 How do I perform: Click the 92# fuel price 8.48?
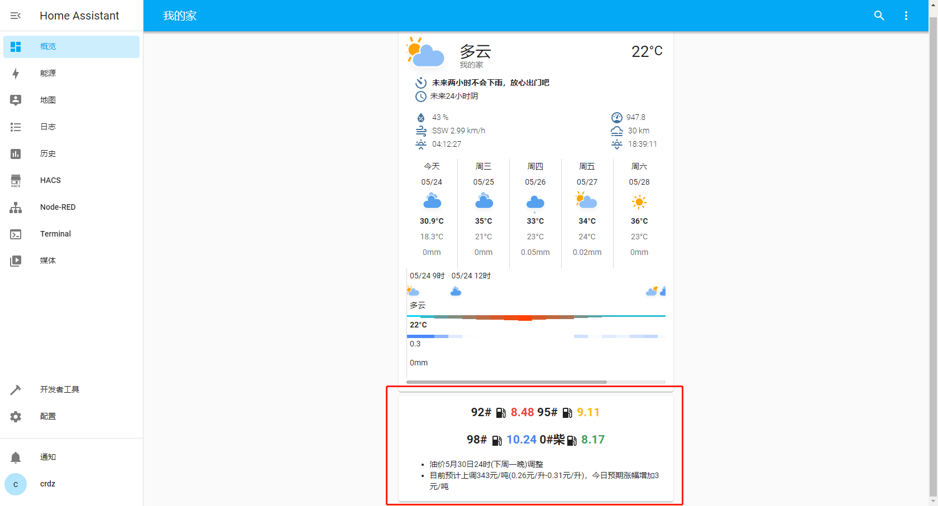tap(522, 412)
